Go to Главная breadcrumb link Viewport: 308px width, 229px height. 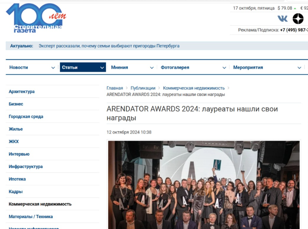pyautogui.click(x=115, y=88)
